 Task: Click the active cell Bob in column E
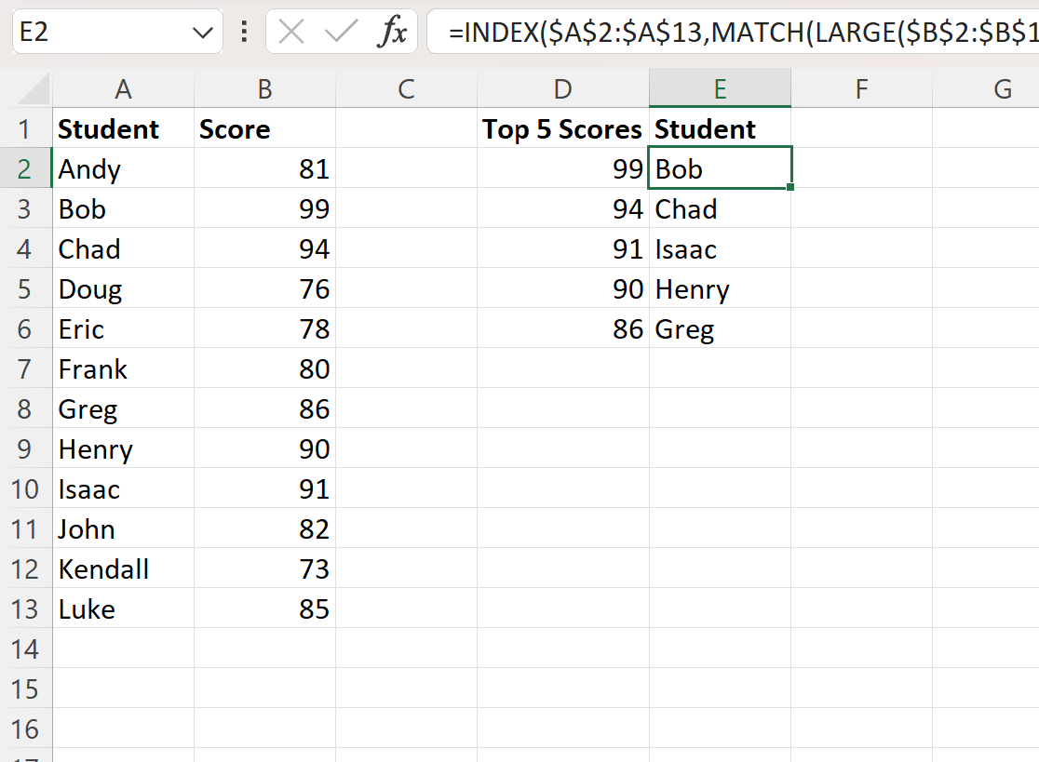click(x=721, y=168)
